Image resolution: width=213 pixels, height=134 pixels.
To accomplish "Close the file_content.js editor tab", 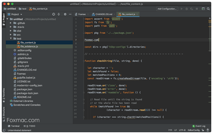I will 137,14.
